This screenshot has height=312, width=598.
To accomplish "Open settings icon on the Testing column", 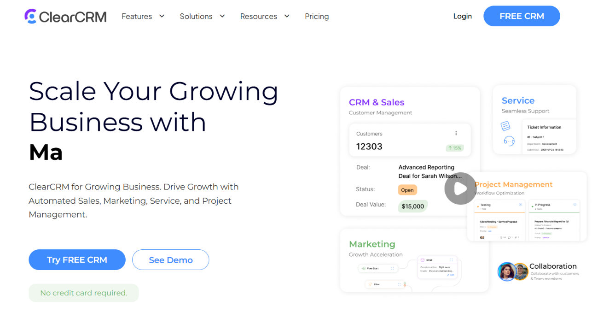I will [x=521, y=205].
